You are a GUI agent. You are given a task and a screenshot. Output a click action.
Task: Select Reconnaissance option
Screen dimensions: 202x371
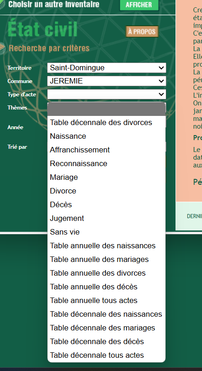(x=106, y=164)
